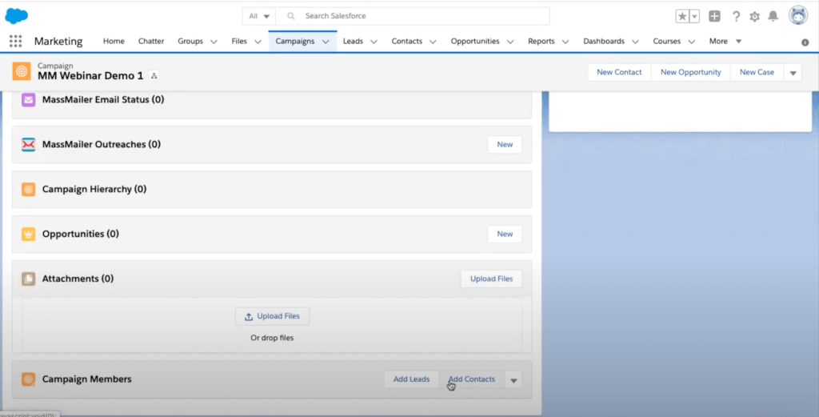Expand the Courses tab chevron

tap(692, 42)
